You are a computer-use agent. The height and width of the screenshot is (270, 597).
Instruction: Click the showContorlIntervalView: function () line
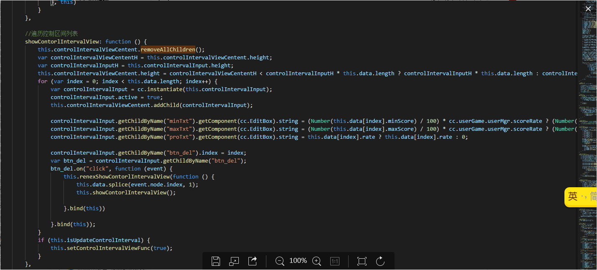86,41
